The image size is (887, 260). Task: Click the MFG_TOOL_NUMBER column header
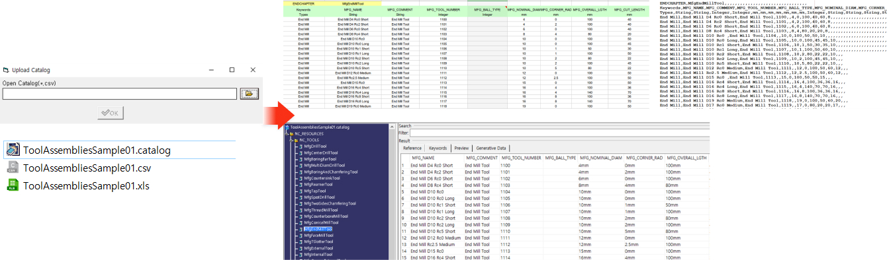tap(521, 158)
